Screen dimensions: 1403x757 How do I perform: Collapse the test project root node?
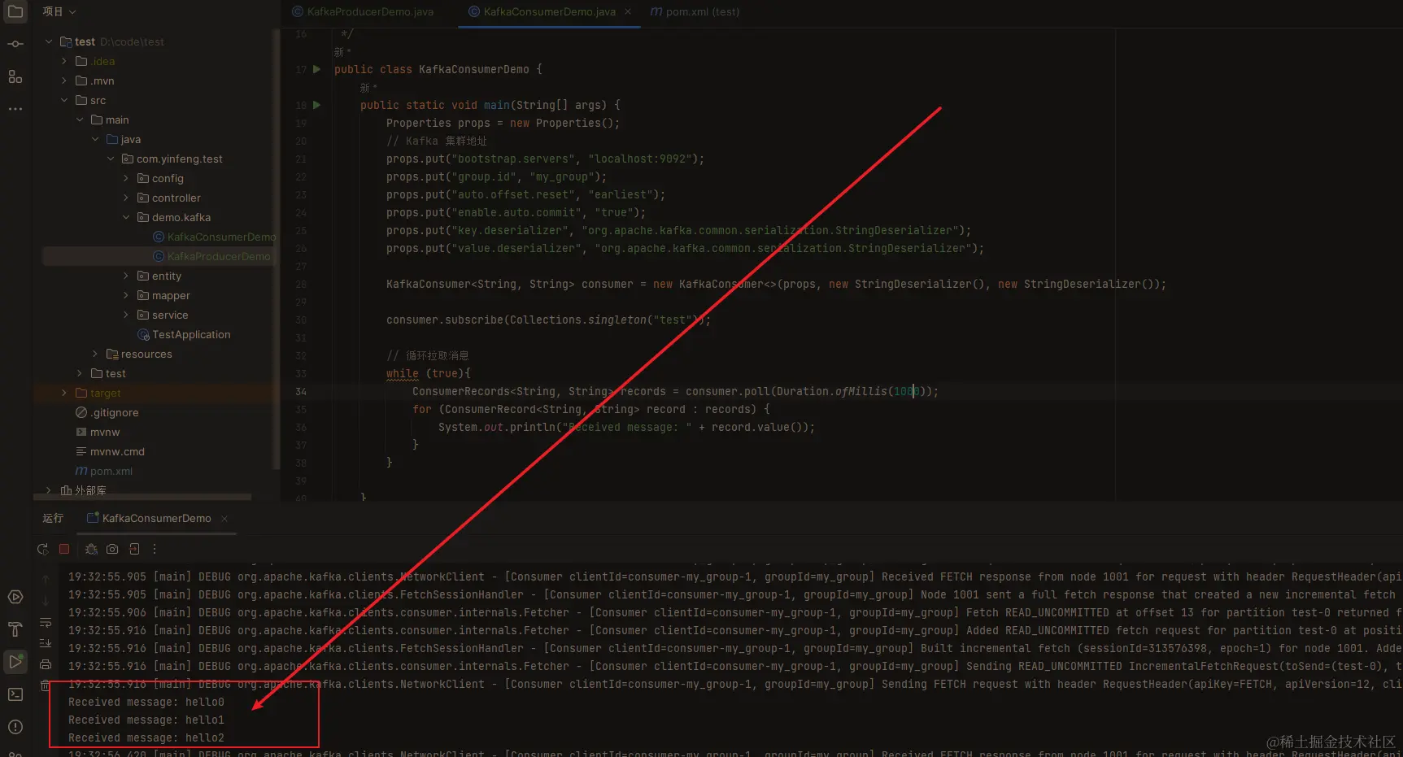point(49,41)
